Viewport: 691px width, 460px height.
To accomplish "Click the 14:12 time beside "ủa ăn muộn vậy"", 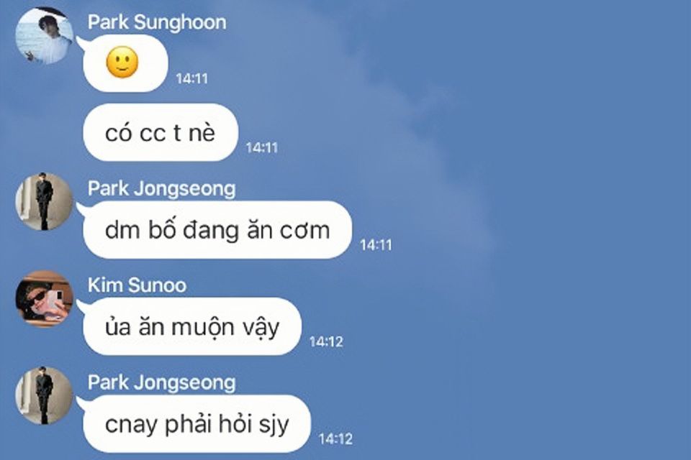I will (x=326, y=342).
